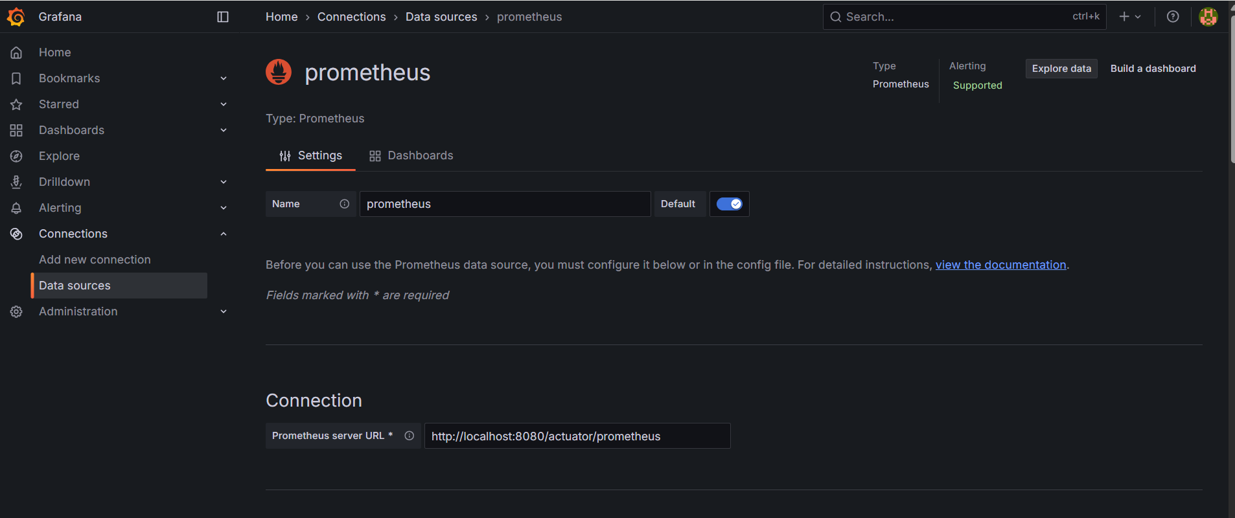1235x518 pixels.
Task: Click the plus New icon in top bar
Action: tap(1124, 17)
